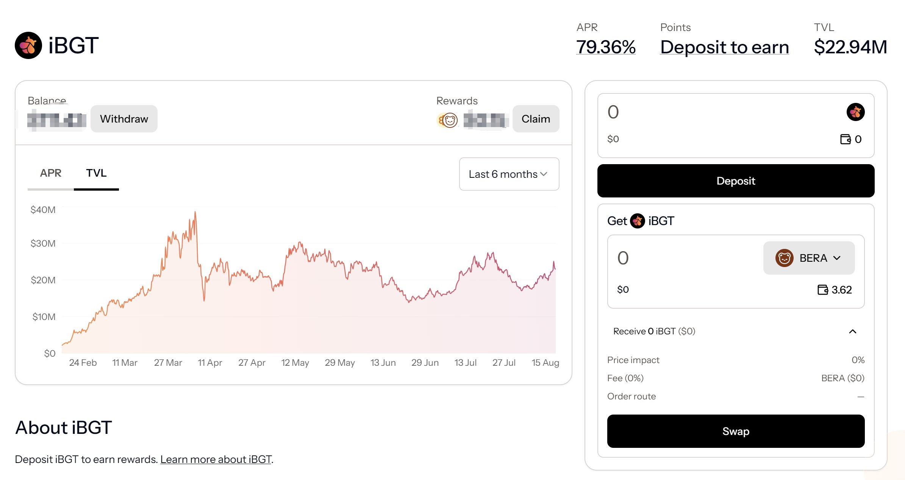Viewport: 905px width, 480px height.
Task: Select the TVL chart tab
Action: pos(96,173)
